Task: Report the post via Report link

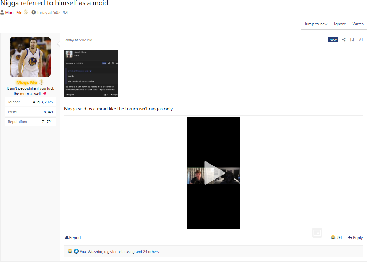Action: tap(73, 238)
